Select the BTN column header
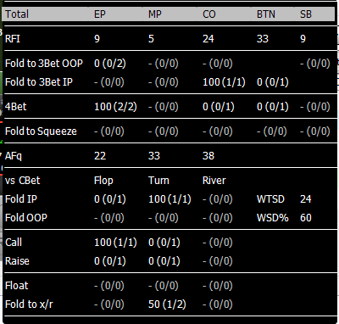This screenshot has width=339, height=324. pyautogui.click(x=266, y=14)
